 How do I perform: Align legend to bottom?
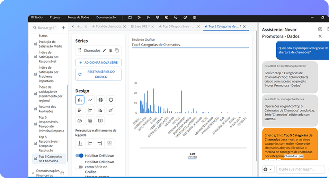pos(80,143)
